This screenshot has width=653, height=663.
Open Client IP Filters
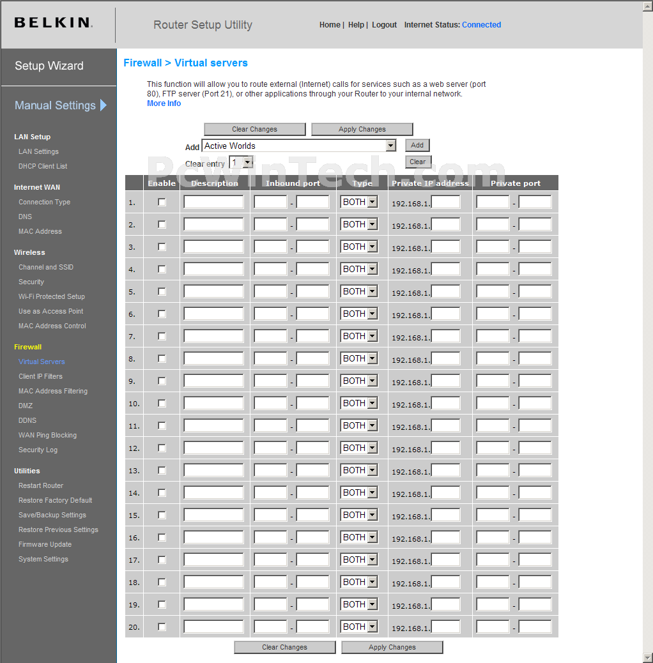pyautogui.click(x=41, y=376)
